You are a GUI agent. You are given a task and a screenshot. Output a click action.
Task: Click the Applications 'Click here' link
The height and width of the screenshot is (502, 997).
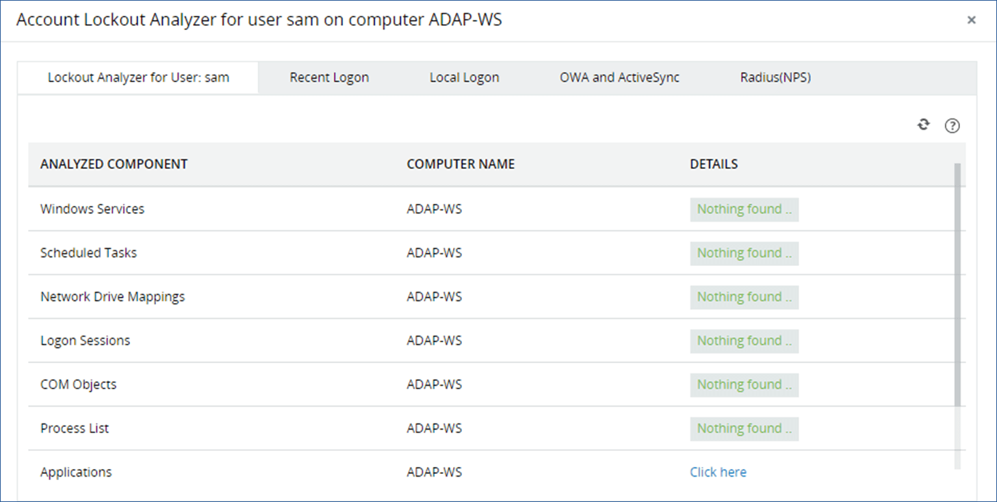tap(718, 472)
